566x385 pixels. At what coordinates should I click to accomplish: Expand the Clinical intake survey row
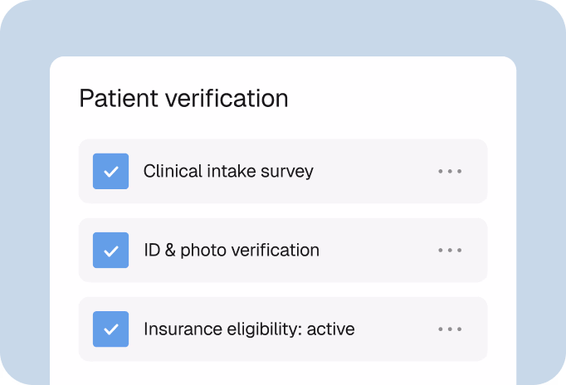tap(373, 172)
